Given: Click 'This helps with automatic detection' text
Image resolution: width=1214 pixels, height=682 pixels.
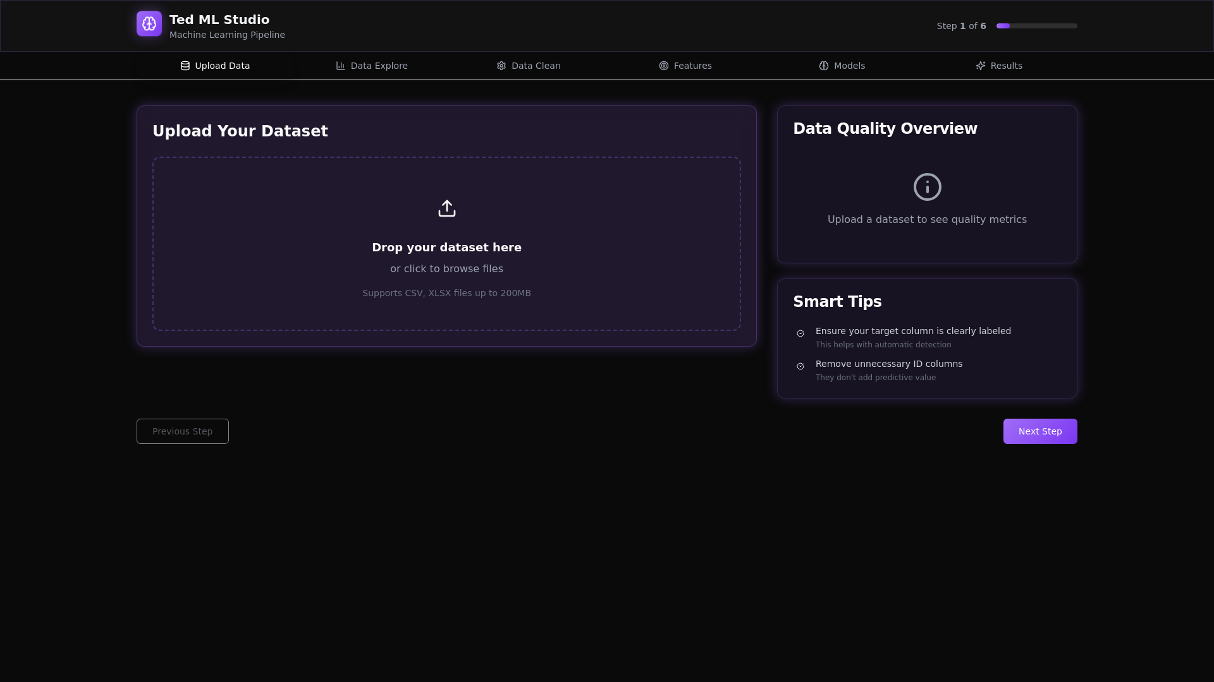Looking at the screenshot, I should pos(883,345).
